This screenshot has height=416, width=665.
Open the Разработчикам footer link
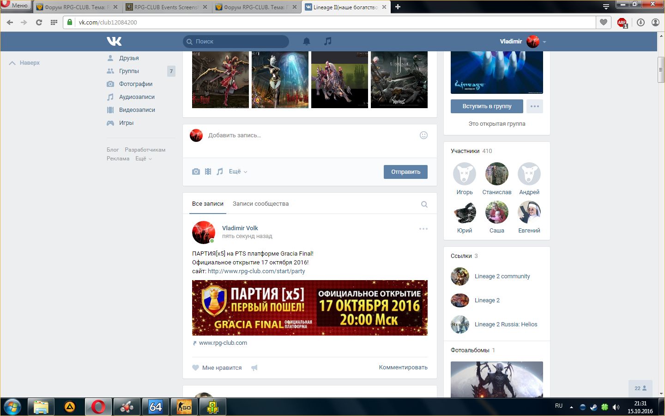(145, 150)
